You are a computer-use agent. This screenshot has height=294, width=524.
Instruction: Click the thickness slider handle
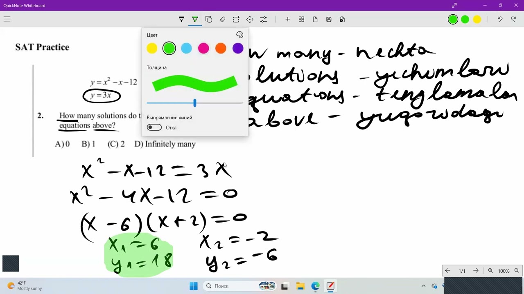coord(195,103)
